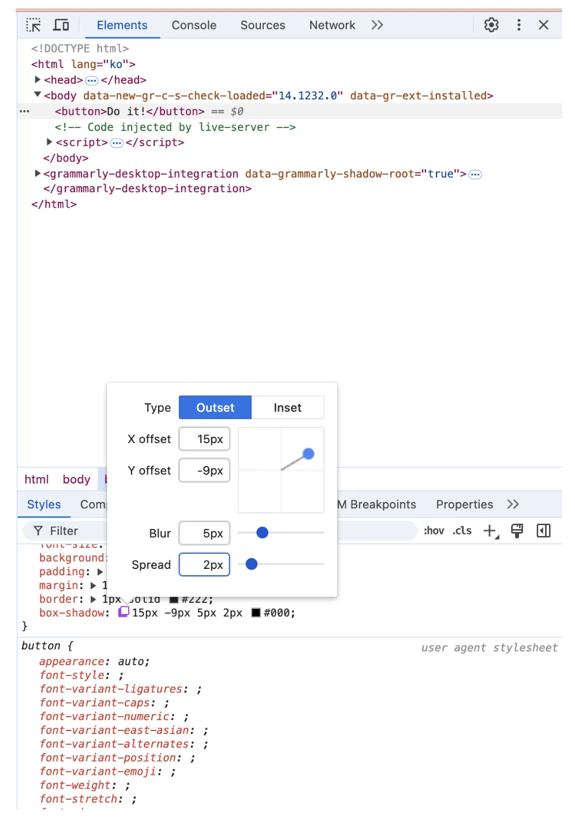Click the .cls class toggle button

pos(462,531)
